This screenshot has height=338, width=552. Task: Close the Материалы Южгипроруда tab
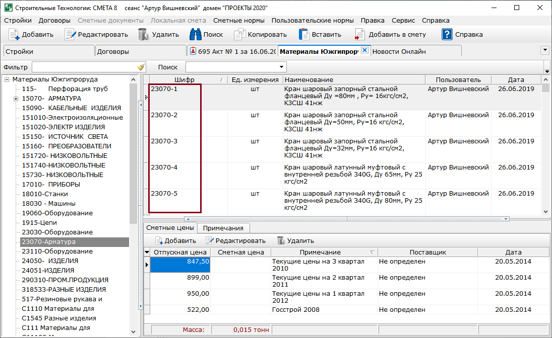coord(365,50)
